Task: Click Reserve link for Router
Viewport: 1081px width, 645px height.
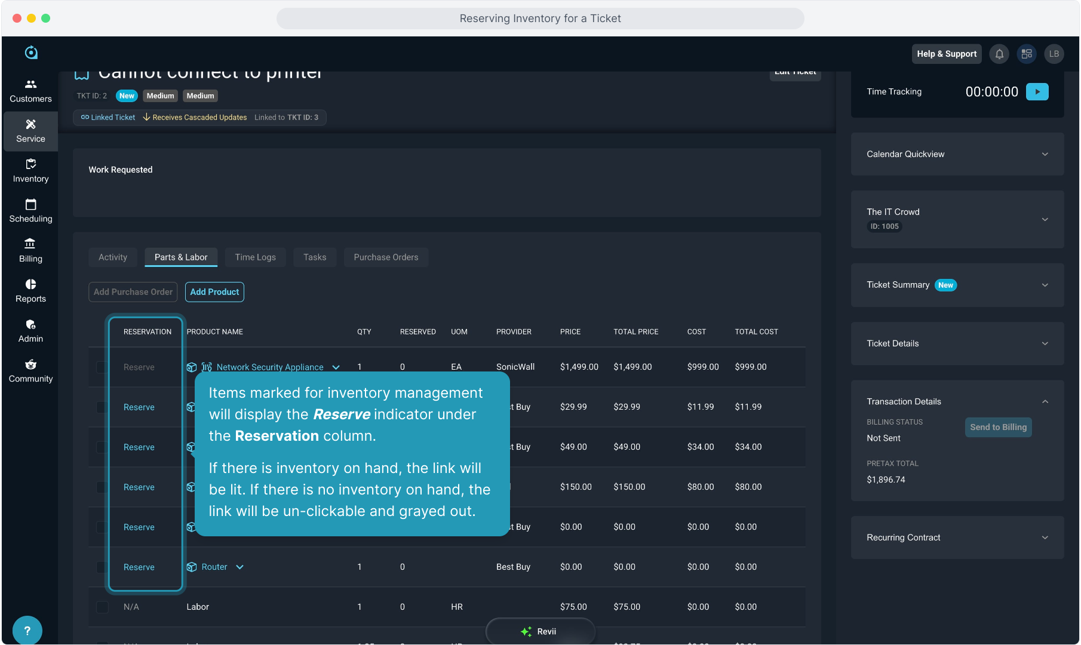Action: [x=139, y=567]
